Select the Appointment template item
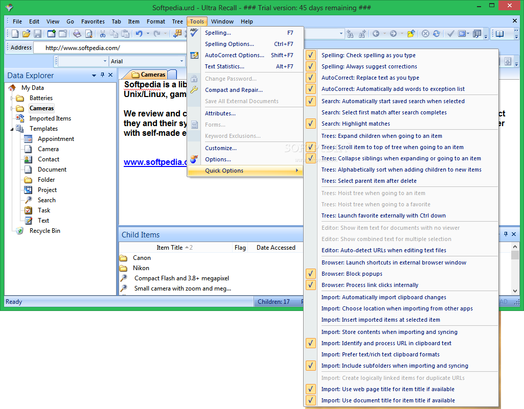The height and width of the screenshot is (409, 524). [56, 139]
